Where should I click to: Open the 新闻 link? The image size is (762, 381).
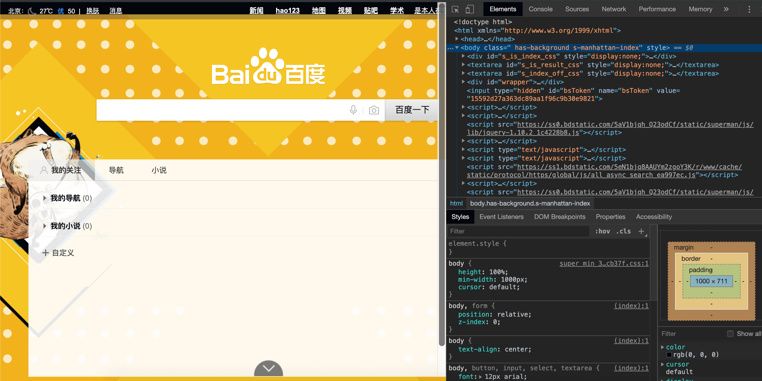coord(256,11)
